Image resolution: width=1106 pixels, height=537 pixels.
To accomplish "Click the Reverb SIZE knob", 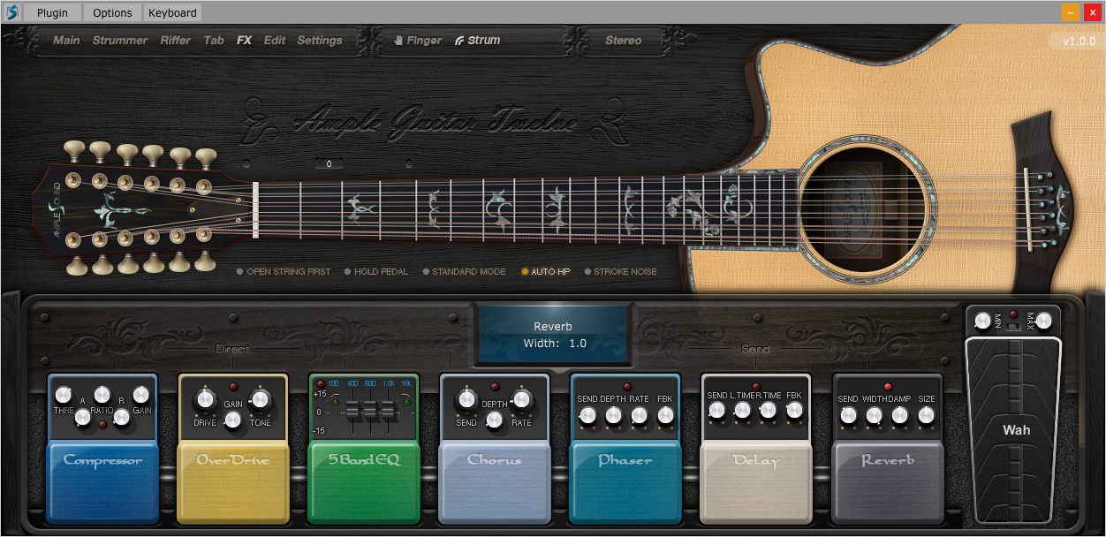I will [x=926, y=414].
